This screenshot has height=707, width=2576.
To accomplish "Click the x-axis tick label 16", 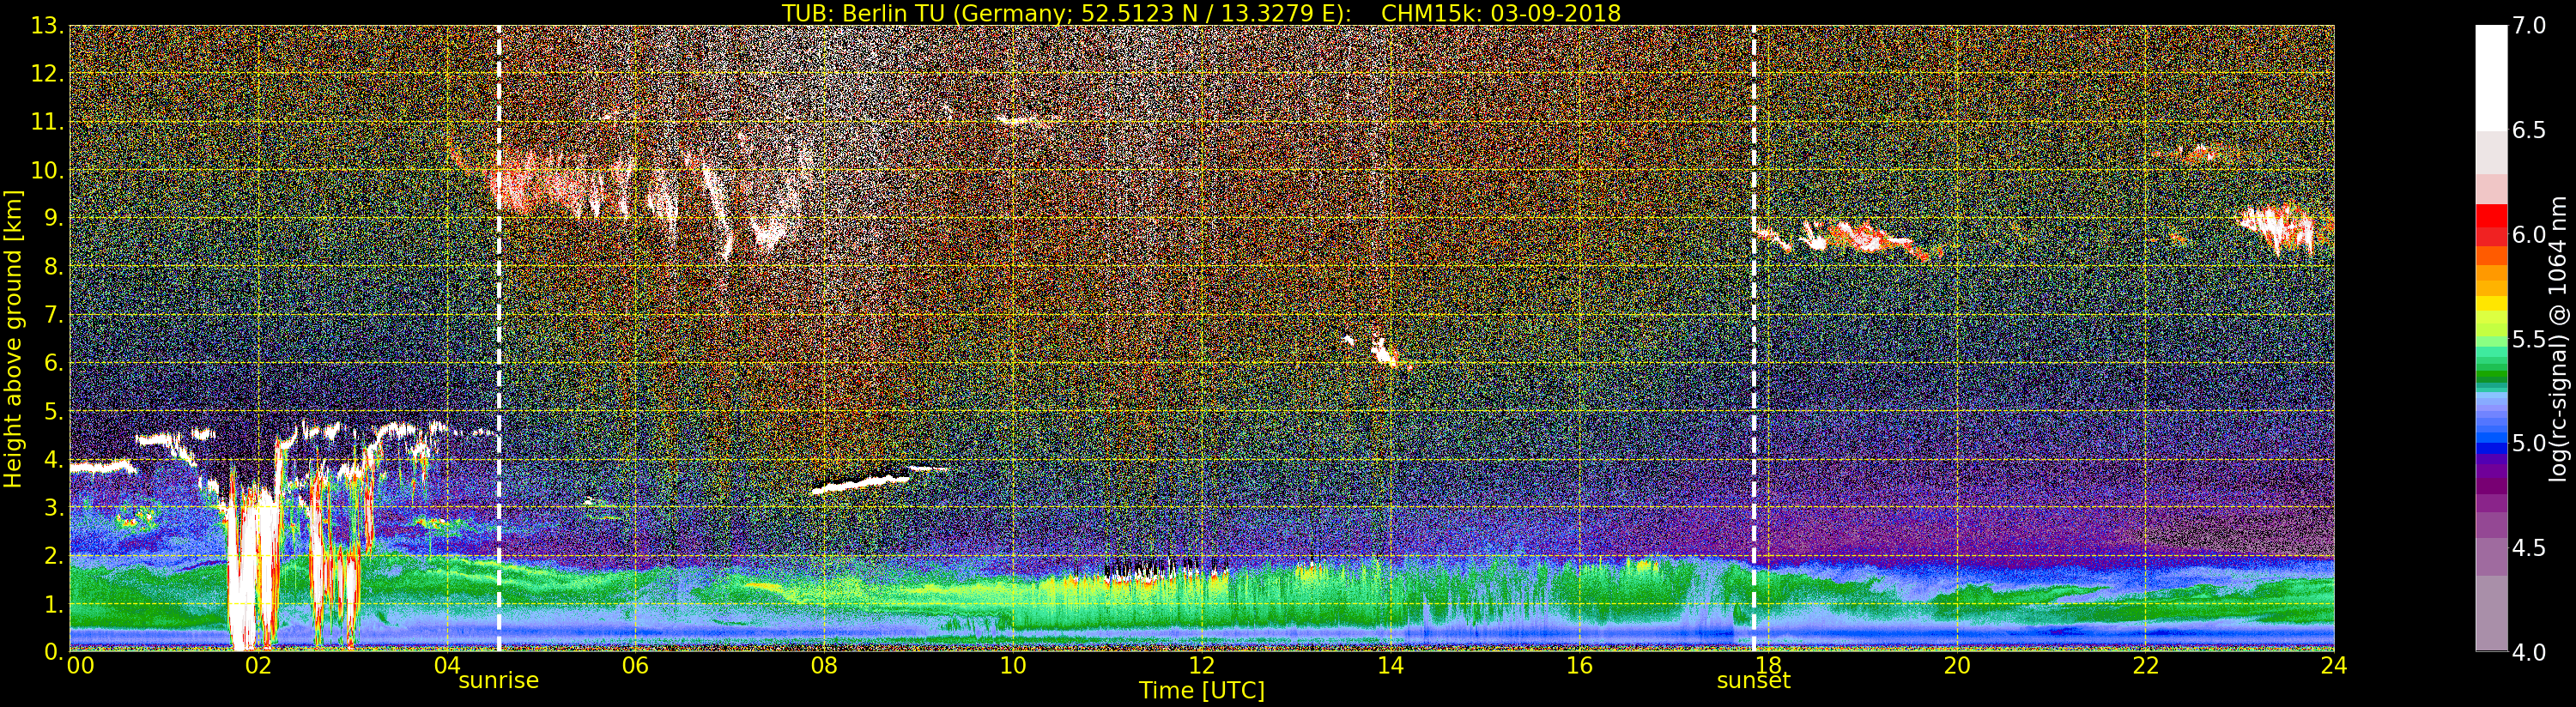I will pos(1579,666).
